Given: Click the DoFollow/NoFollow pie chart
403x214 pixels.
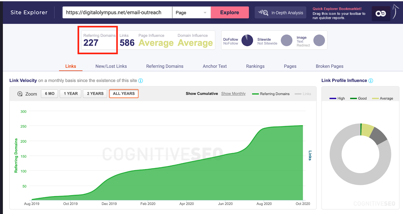Looking at the screenshot, I should pyautogui.click(x=247, y=40).
